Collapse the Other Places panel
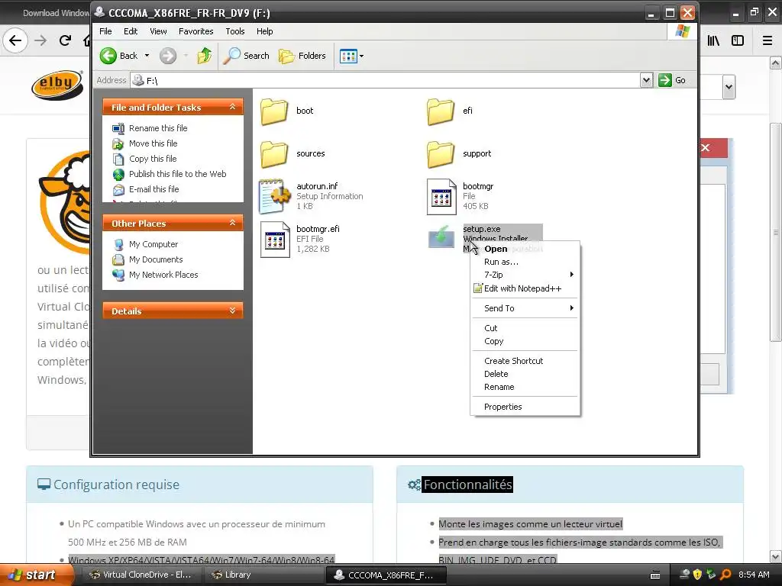782x586 pixels. coord(232,224)
